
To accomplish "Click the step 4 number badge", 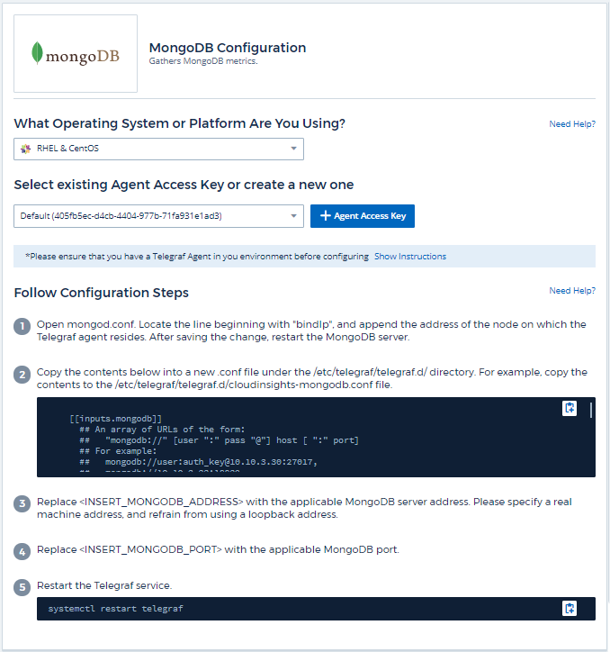I will click(22, 550).
